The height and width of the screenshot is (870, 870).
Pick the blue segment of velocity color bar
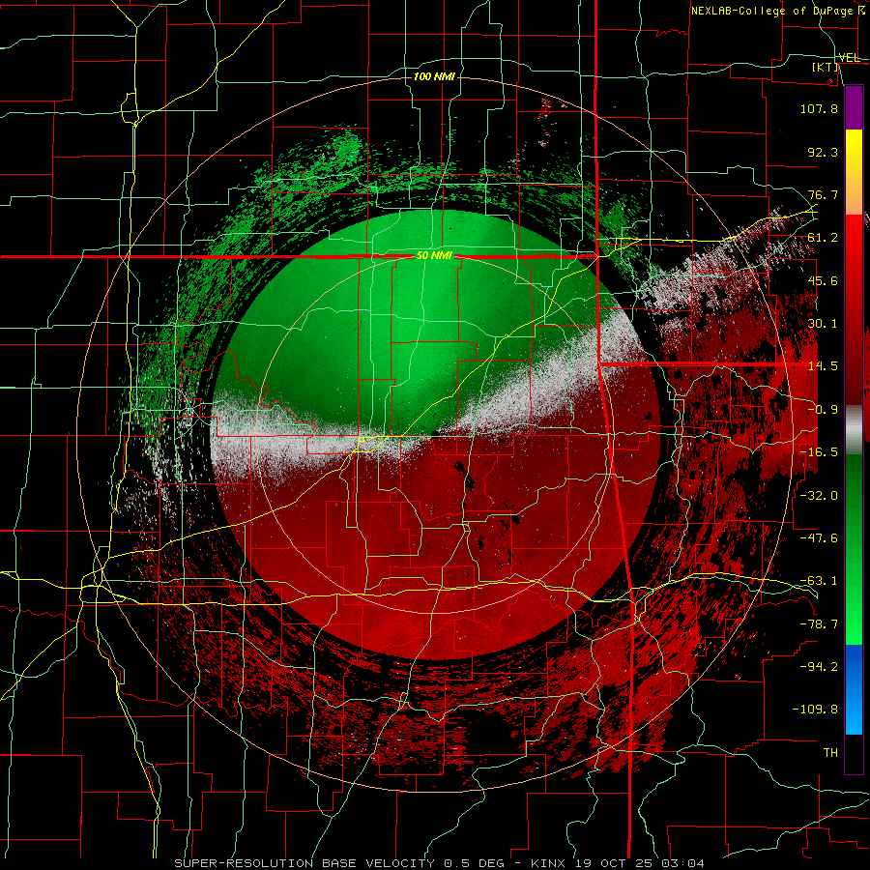point(854,689)
